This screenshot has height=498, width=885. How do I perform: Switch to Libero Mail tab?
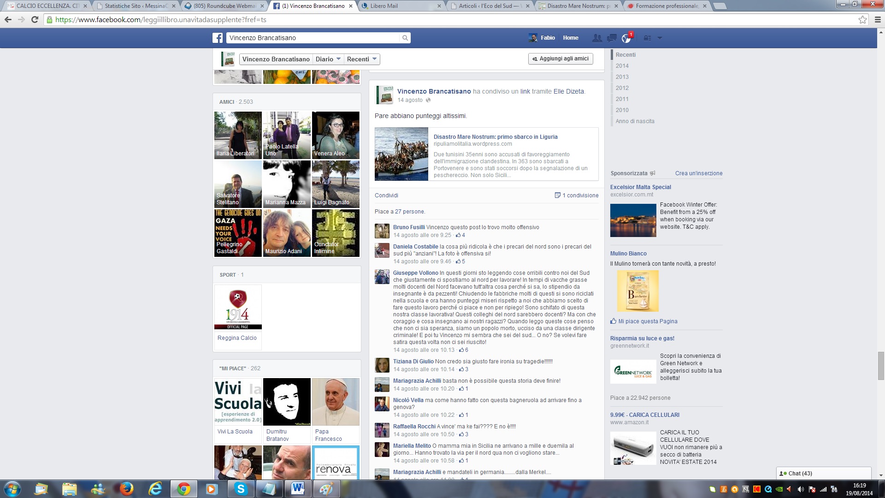(400, 6)
